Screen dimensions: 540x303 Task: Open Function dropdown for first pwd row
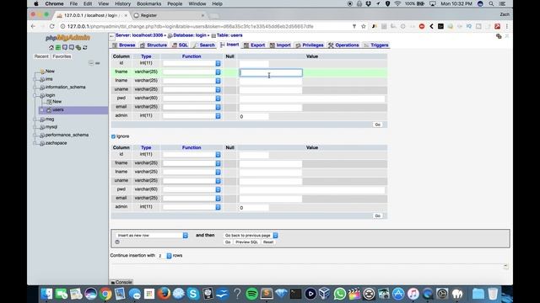click(192, 98)
